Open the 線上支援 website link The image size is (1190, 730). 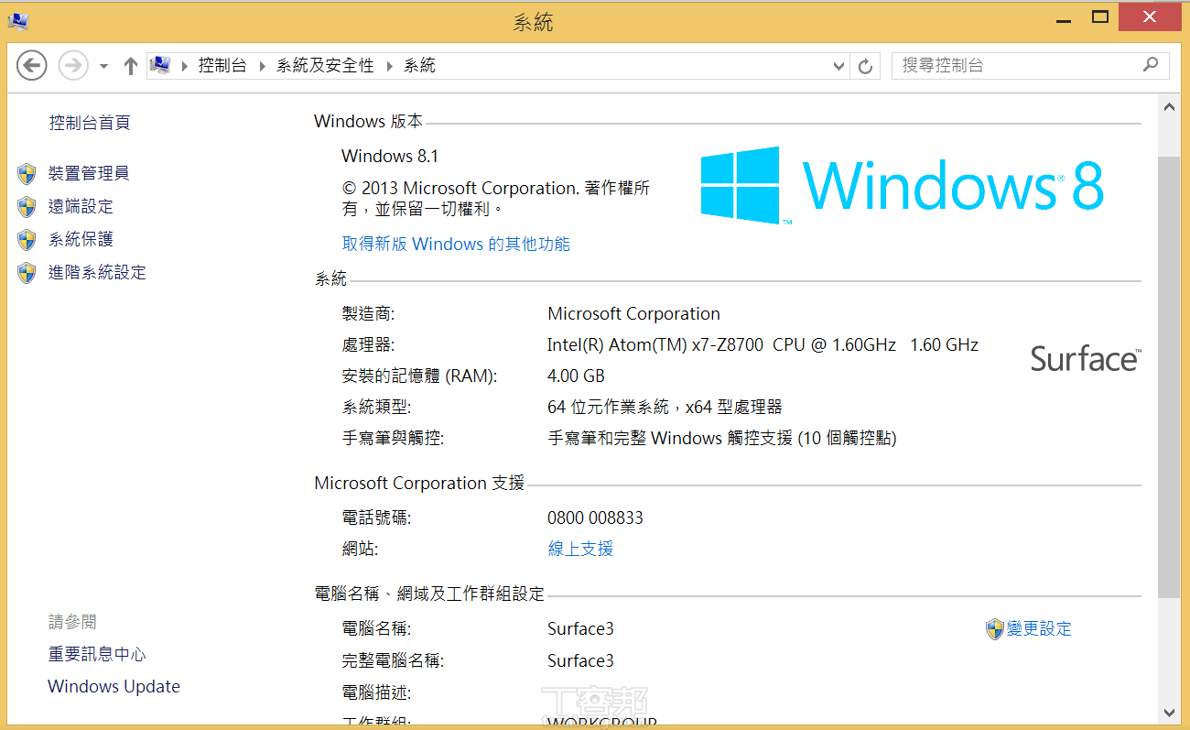click(x=580, y=549)
